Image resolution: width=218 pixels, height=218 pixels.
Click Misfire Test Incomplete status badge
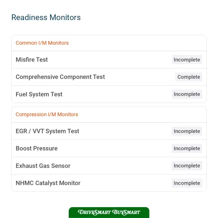pos(187,60)
